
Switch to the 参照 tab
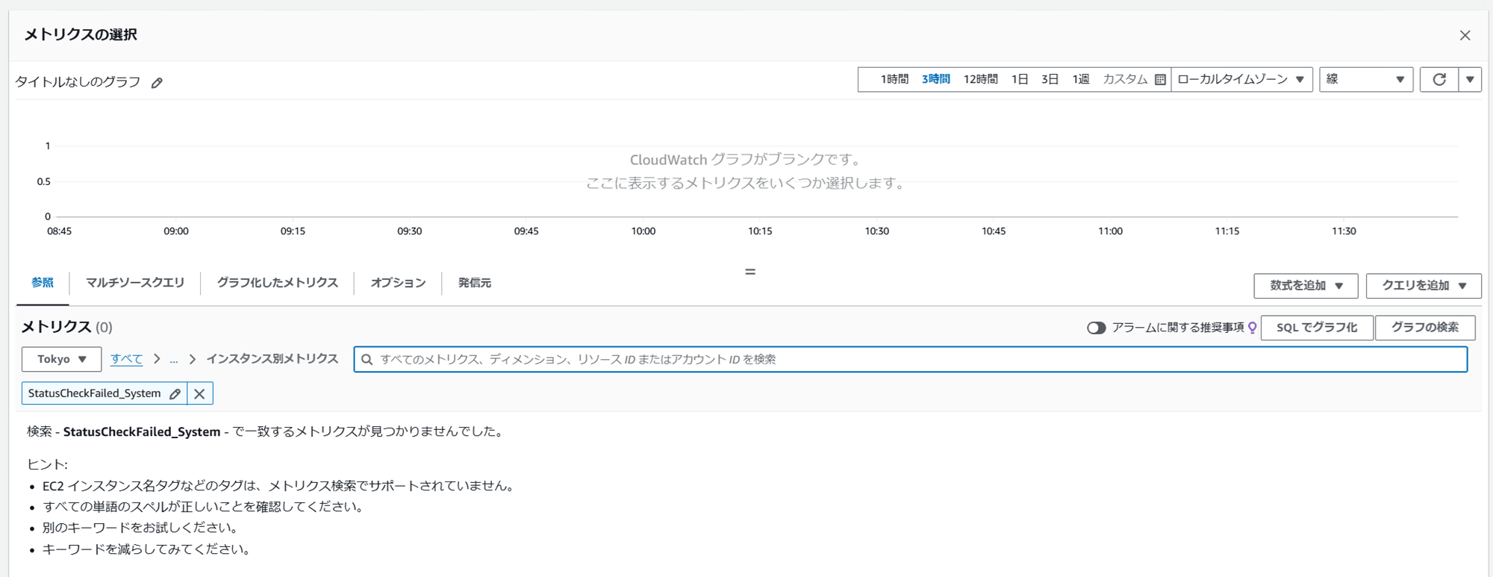[x=43, y=283]
